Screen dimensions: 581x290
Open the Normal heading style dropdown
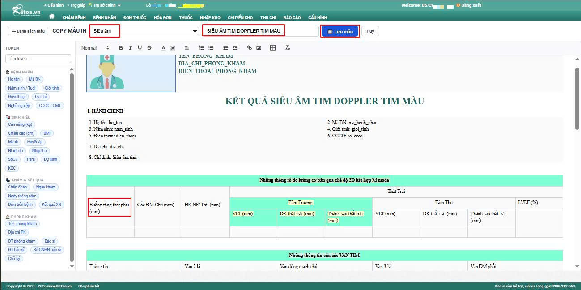click(x=95, y=48)
